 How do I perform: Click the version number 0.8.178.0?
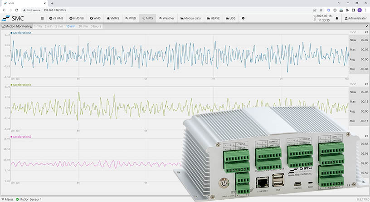(363, 200)
